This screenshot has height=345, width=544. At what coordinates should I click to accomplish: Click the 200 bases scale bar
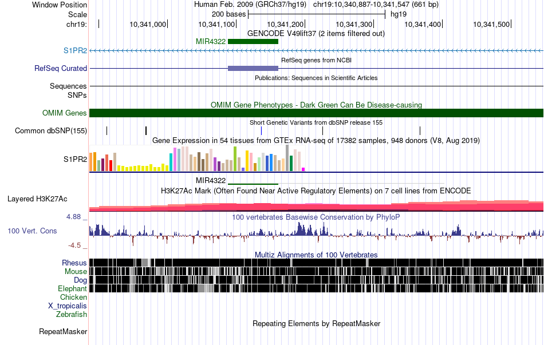coord(317,14)
